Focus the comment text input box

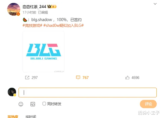(x=88, y=93)
